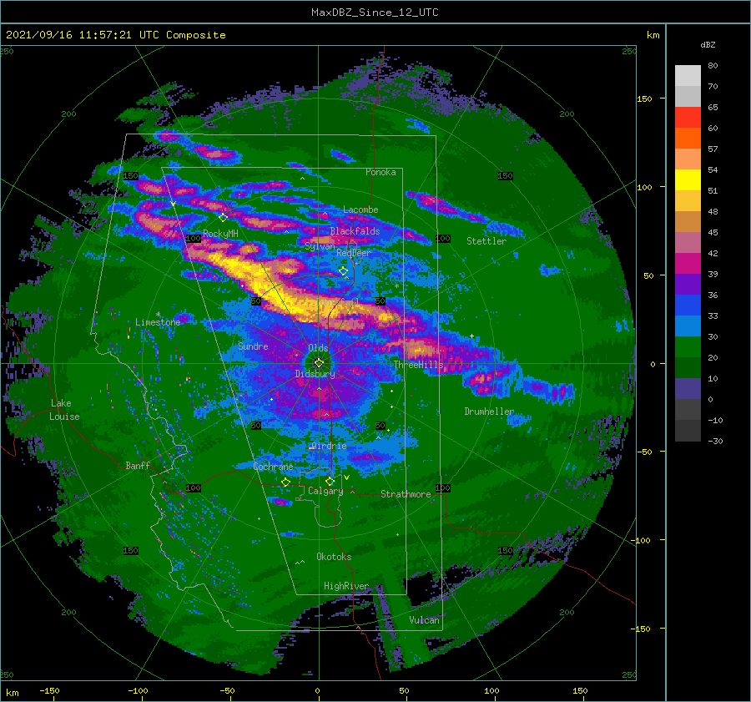Click the Okotoks label
751x702 pixels.
(334, 557)
